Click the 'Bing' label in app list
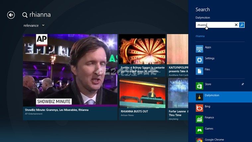The image size is (252, 142). click(207, 106)
